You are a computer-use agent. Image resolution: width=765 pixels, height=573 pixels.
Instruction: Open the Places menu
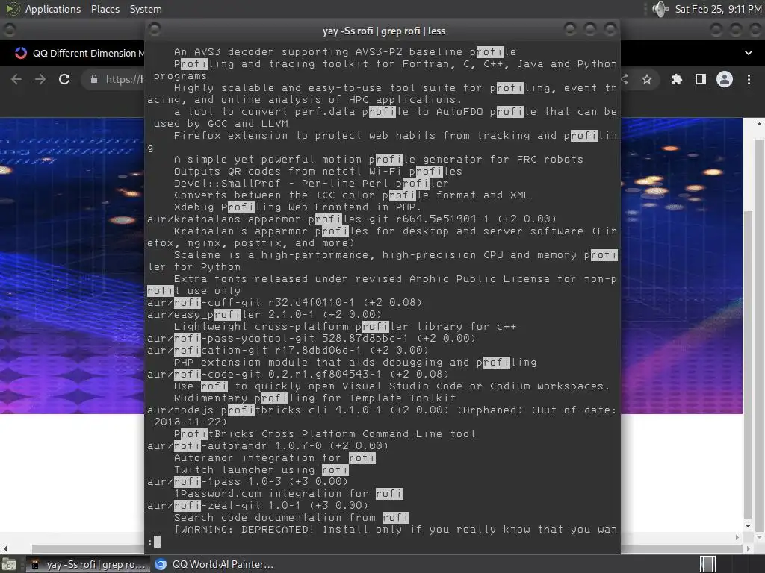point(105,9)
